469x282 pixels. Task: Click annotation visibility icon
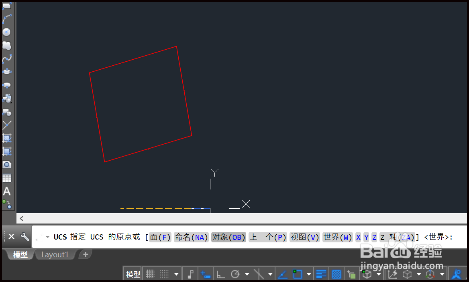tap(457, 274)
